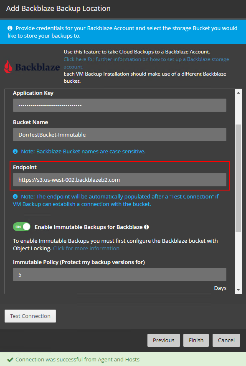Click Test Connection button
Screen dimensions: 246x366
[x=30, y=316]
